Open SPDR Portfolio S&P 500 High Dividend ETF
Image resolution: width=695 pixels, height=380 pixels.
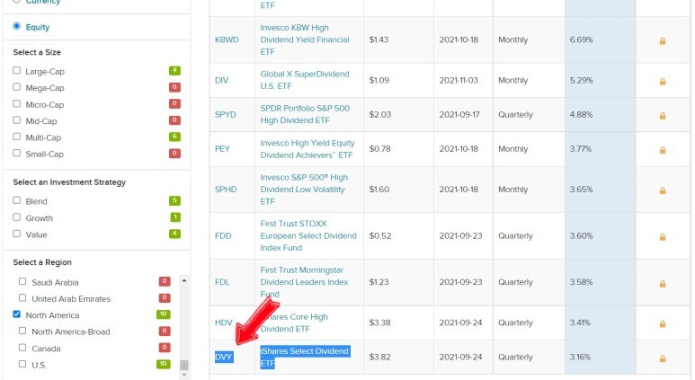[305, 114]
